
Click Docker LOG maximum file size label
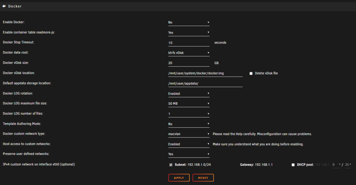click(x=25, y=103)
